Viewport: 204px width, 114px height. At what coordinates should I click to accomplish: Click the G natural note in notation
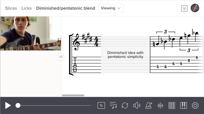coord(158,44)
